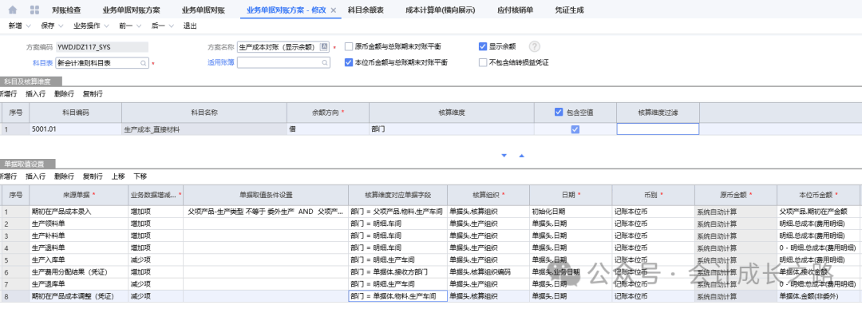
Task: Expand panel with blue down triangle
Action: pos(504,156)
